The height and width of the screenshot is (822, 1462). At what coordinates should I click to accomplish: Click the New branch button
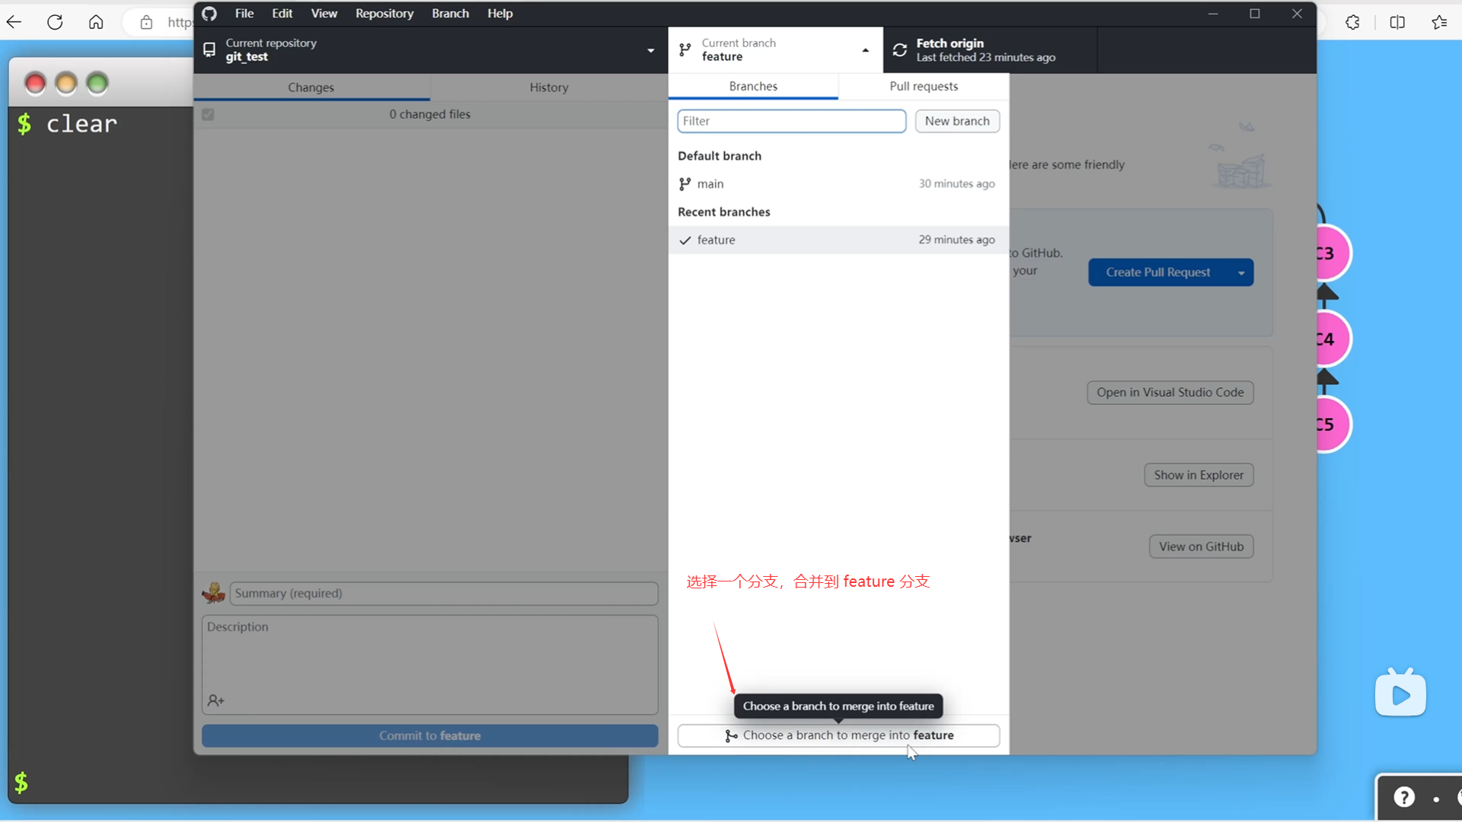[957, 121]
